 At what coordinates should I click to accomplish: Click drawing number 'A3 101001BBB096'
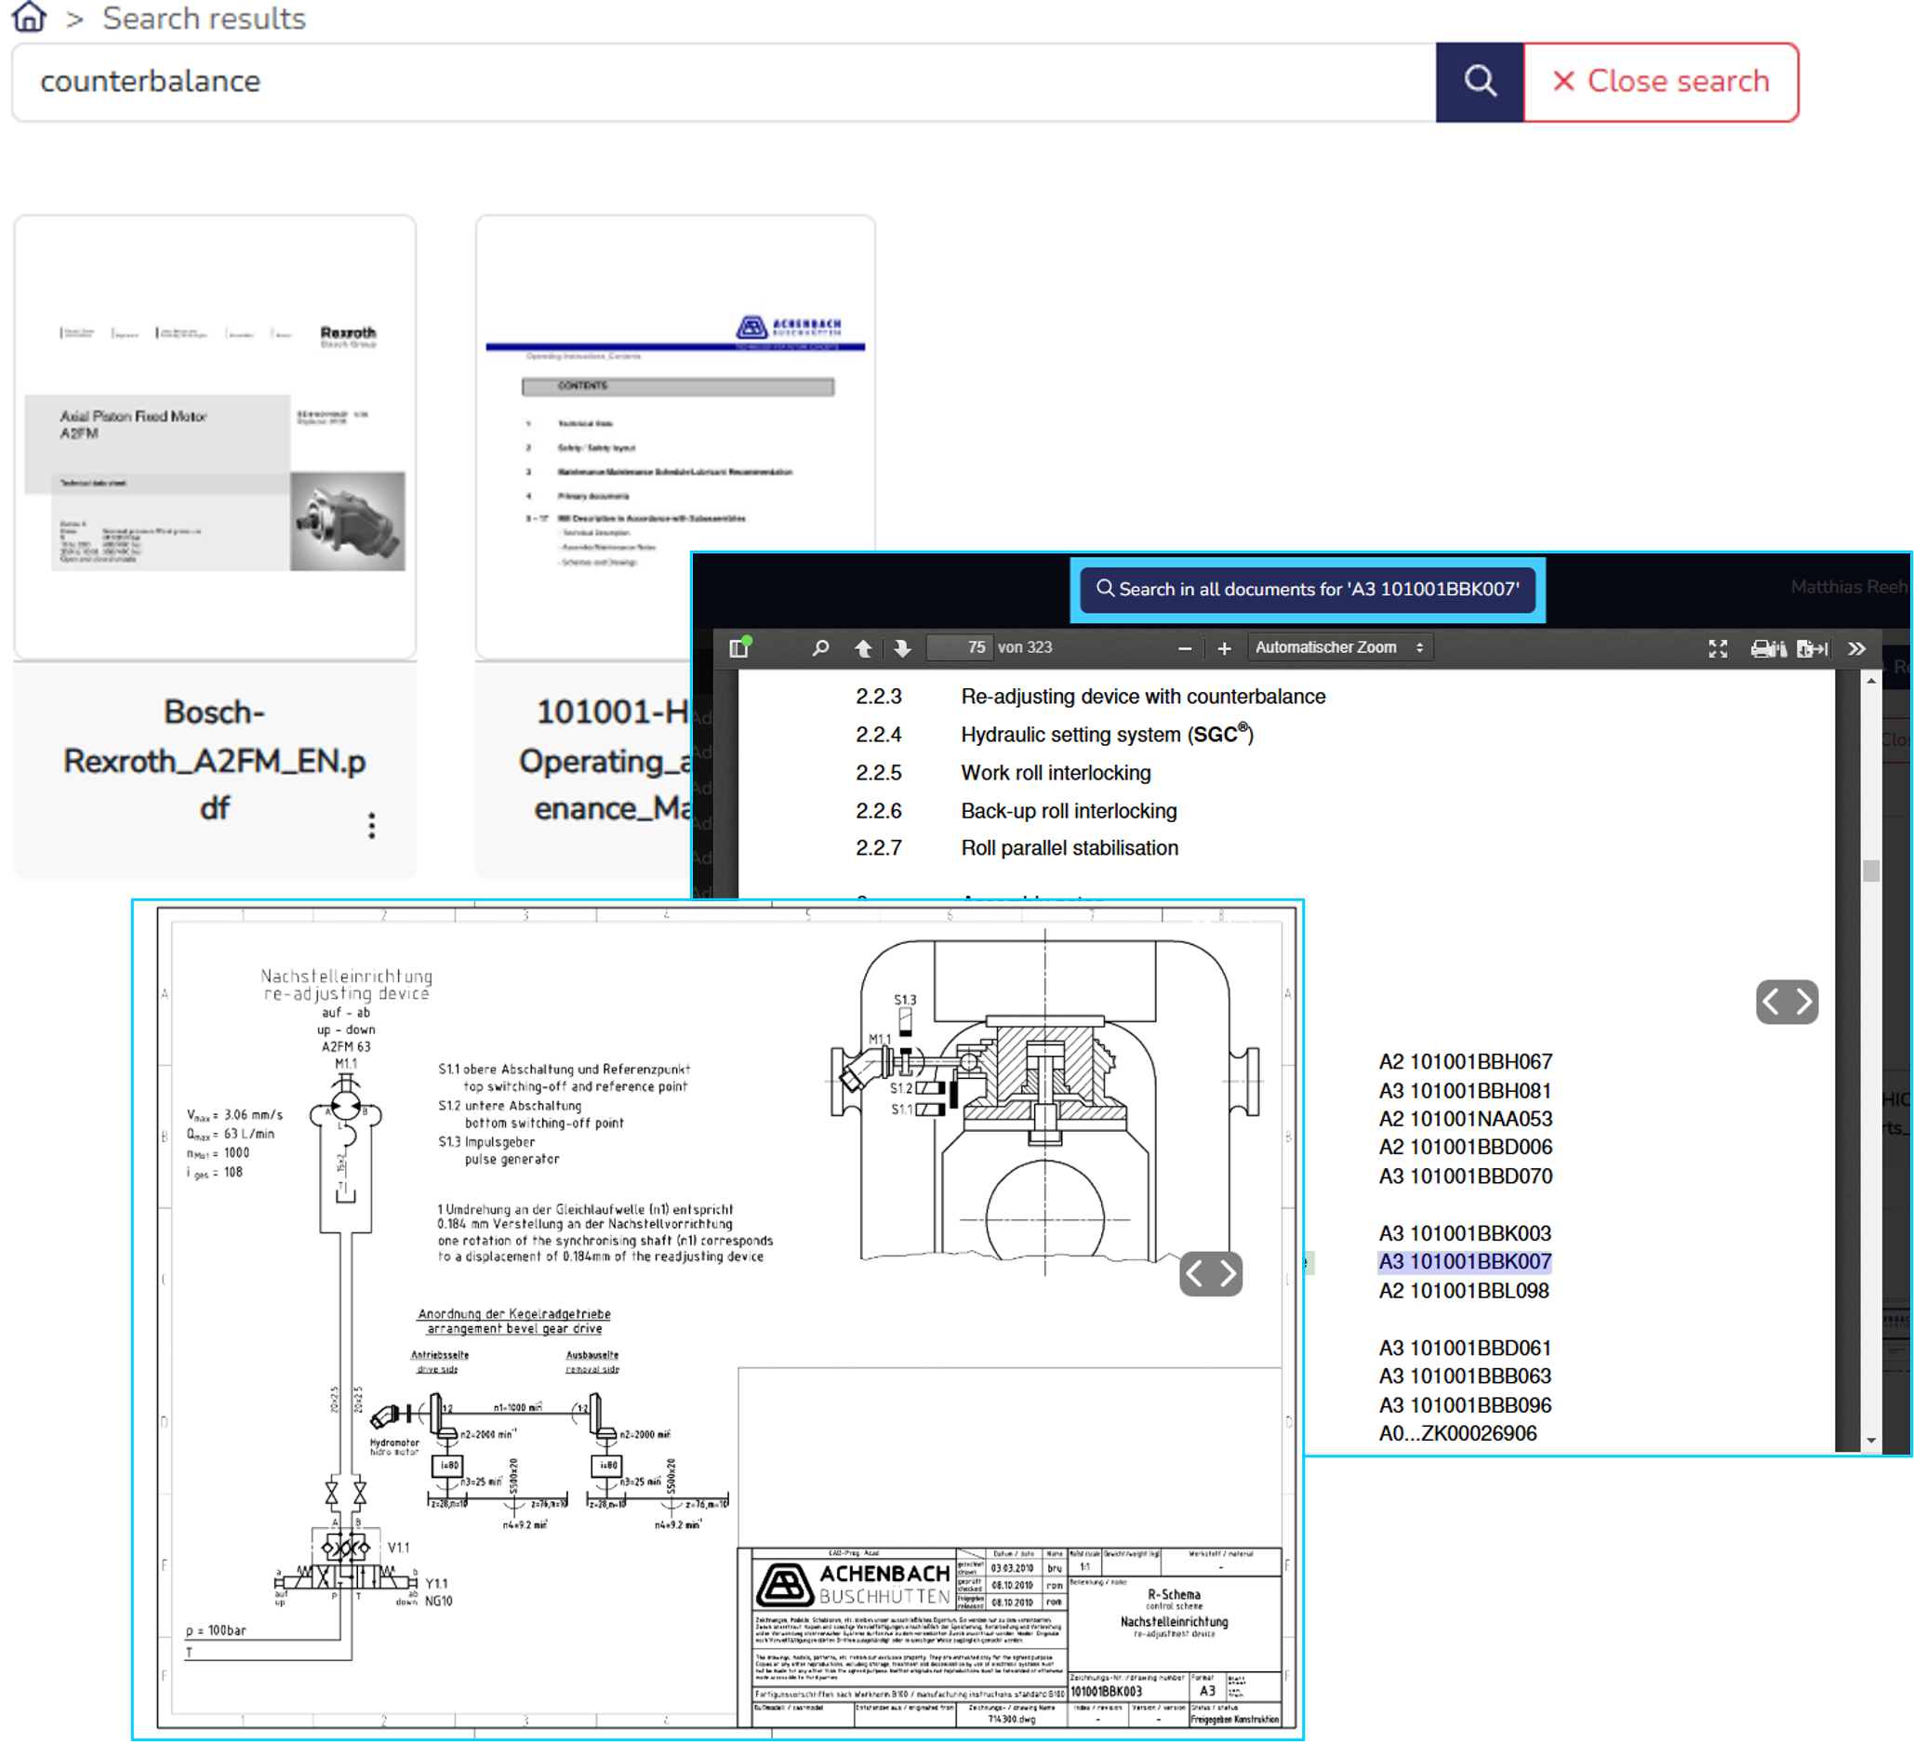pos(1465,1405)
